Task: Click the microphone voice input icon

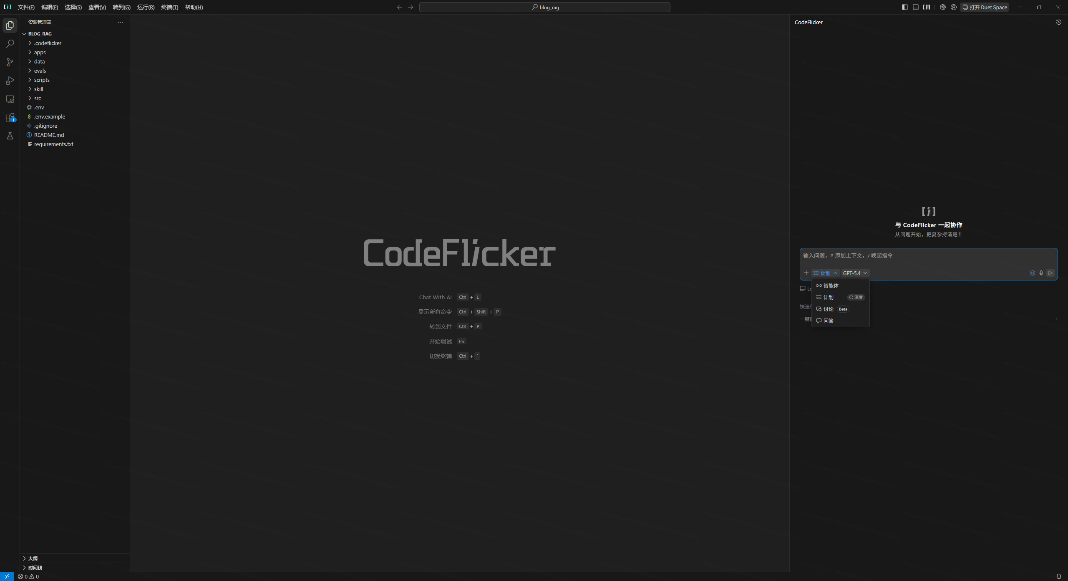Action: tap(1041, 273)
